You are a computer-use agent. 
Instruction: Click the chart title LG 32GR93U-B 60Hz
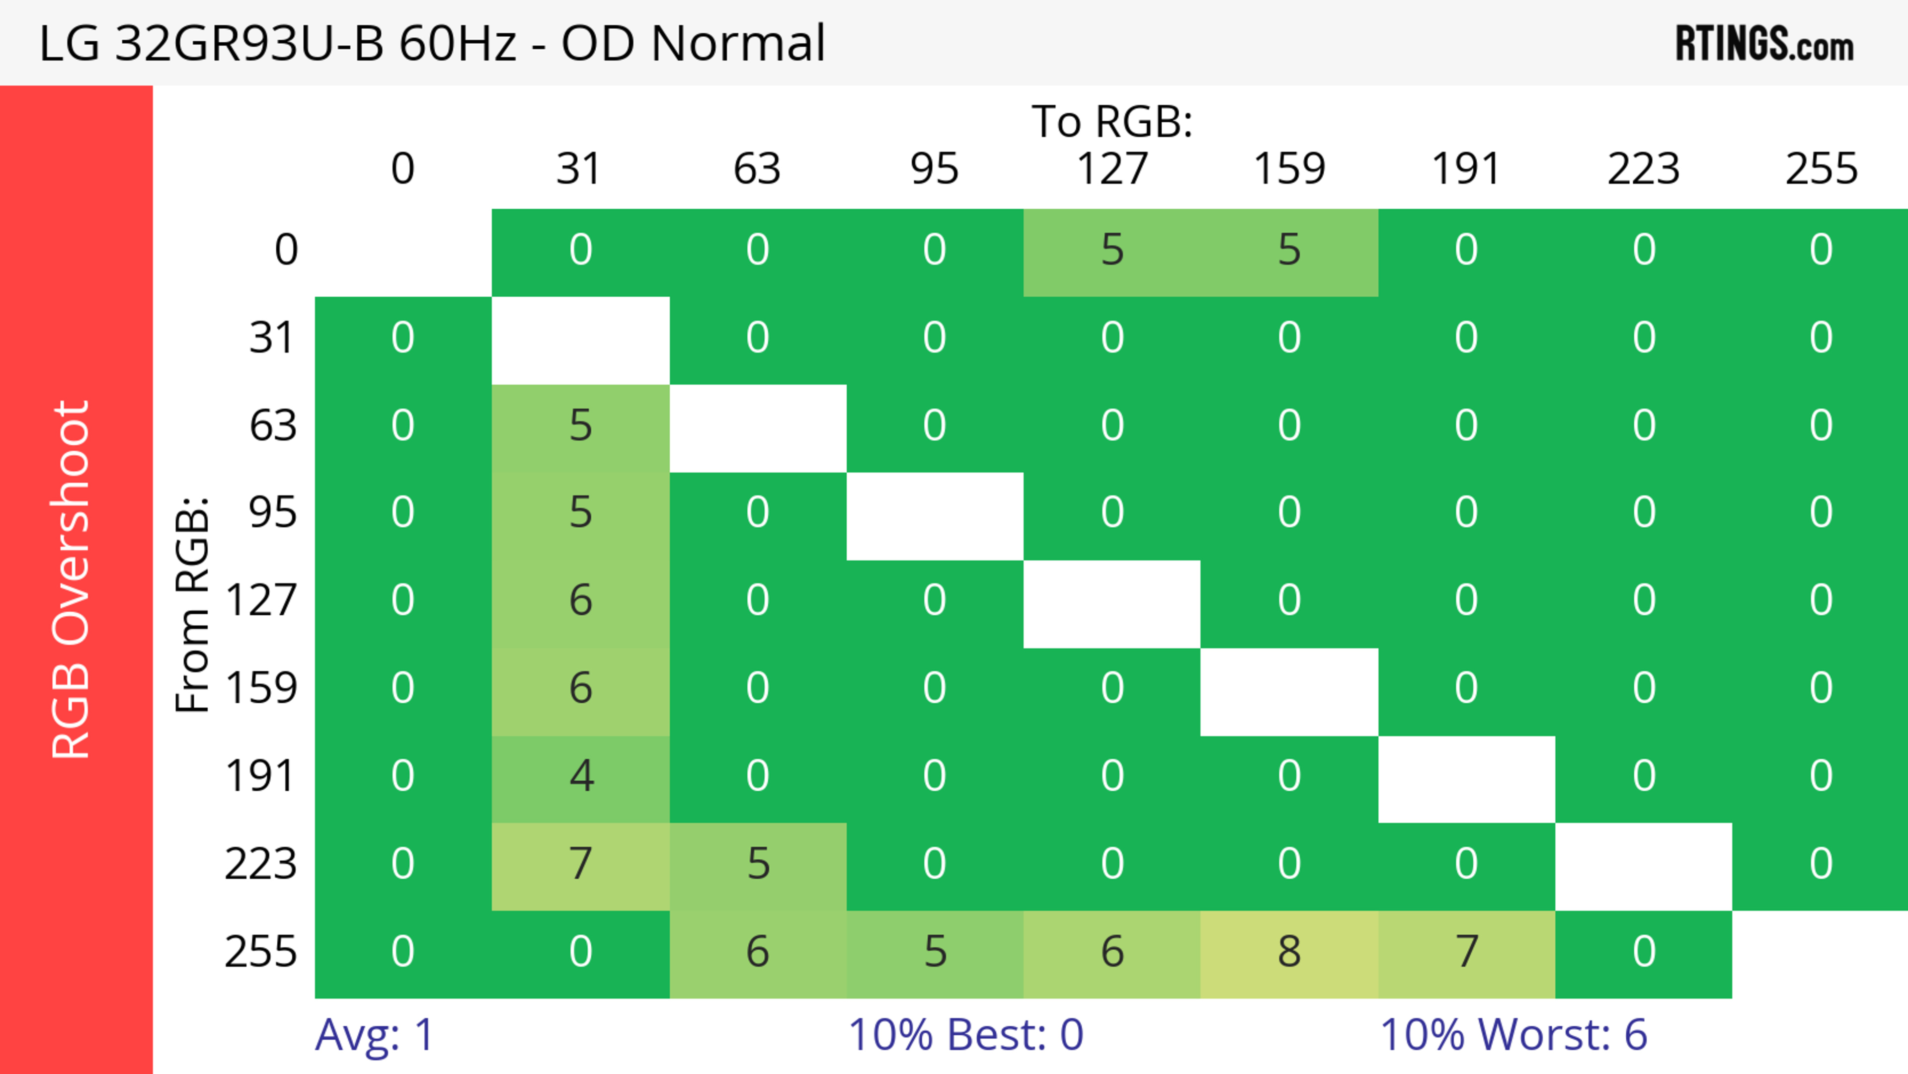point(432,43)
